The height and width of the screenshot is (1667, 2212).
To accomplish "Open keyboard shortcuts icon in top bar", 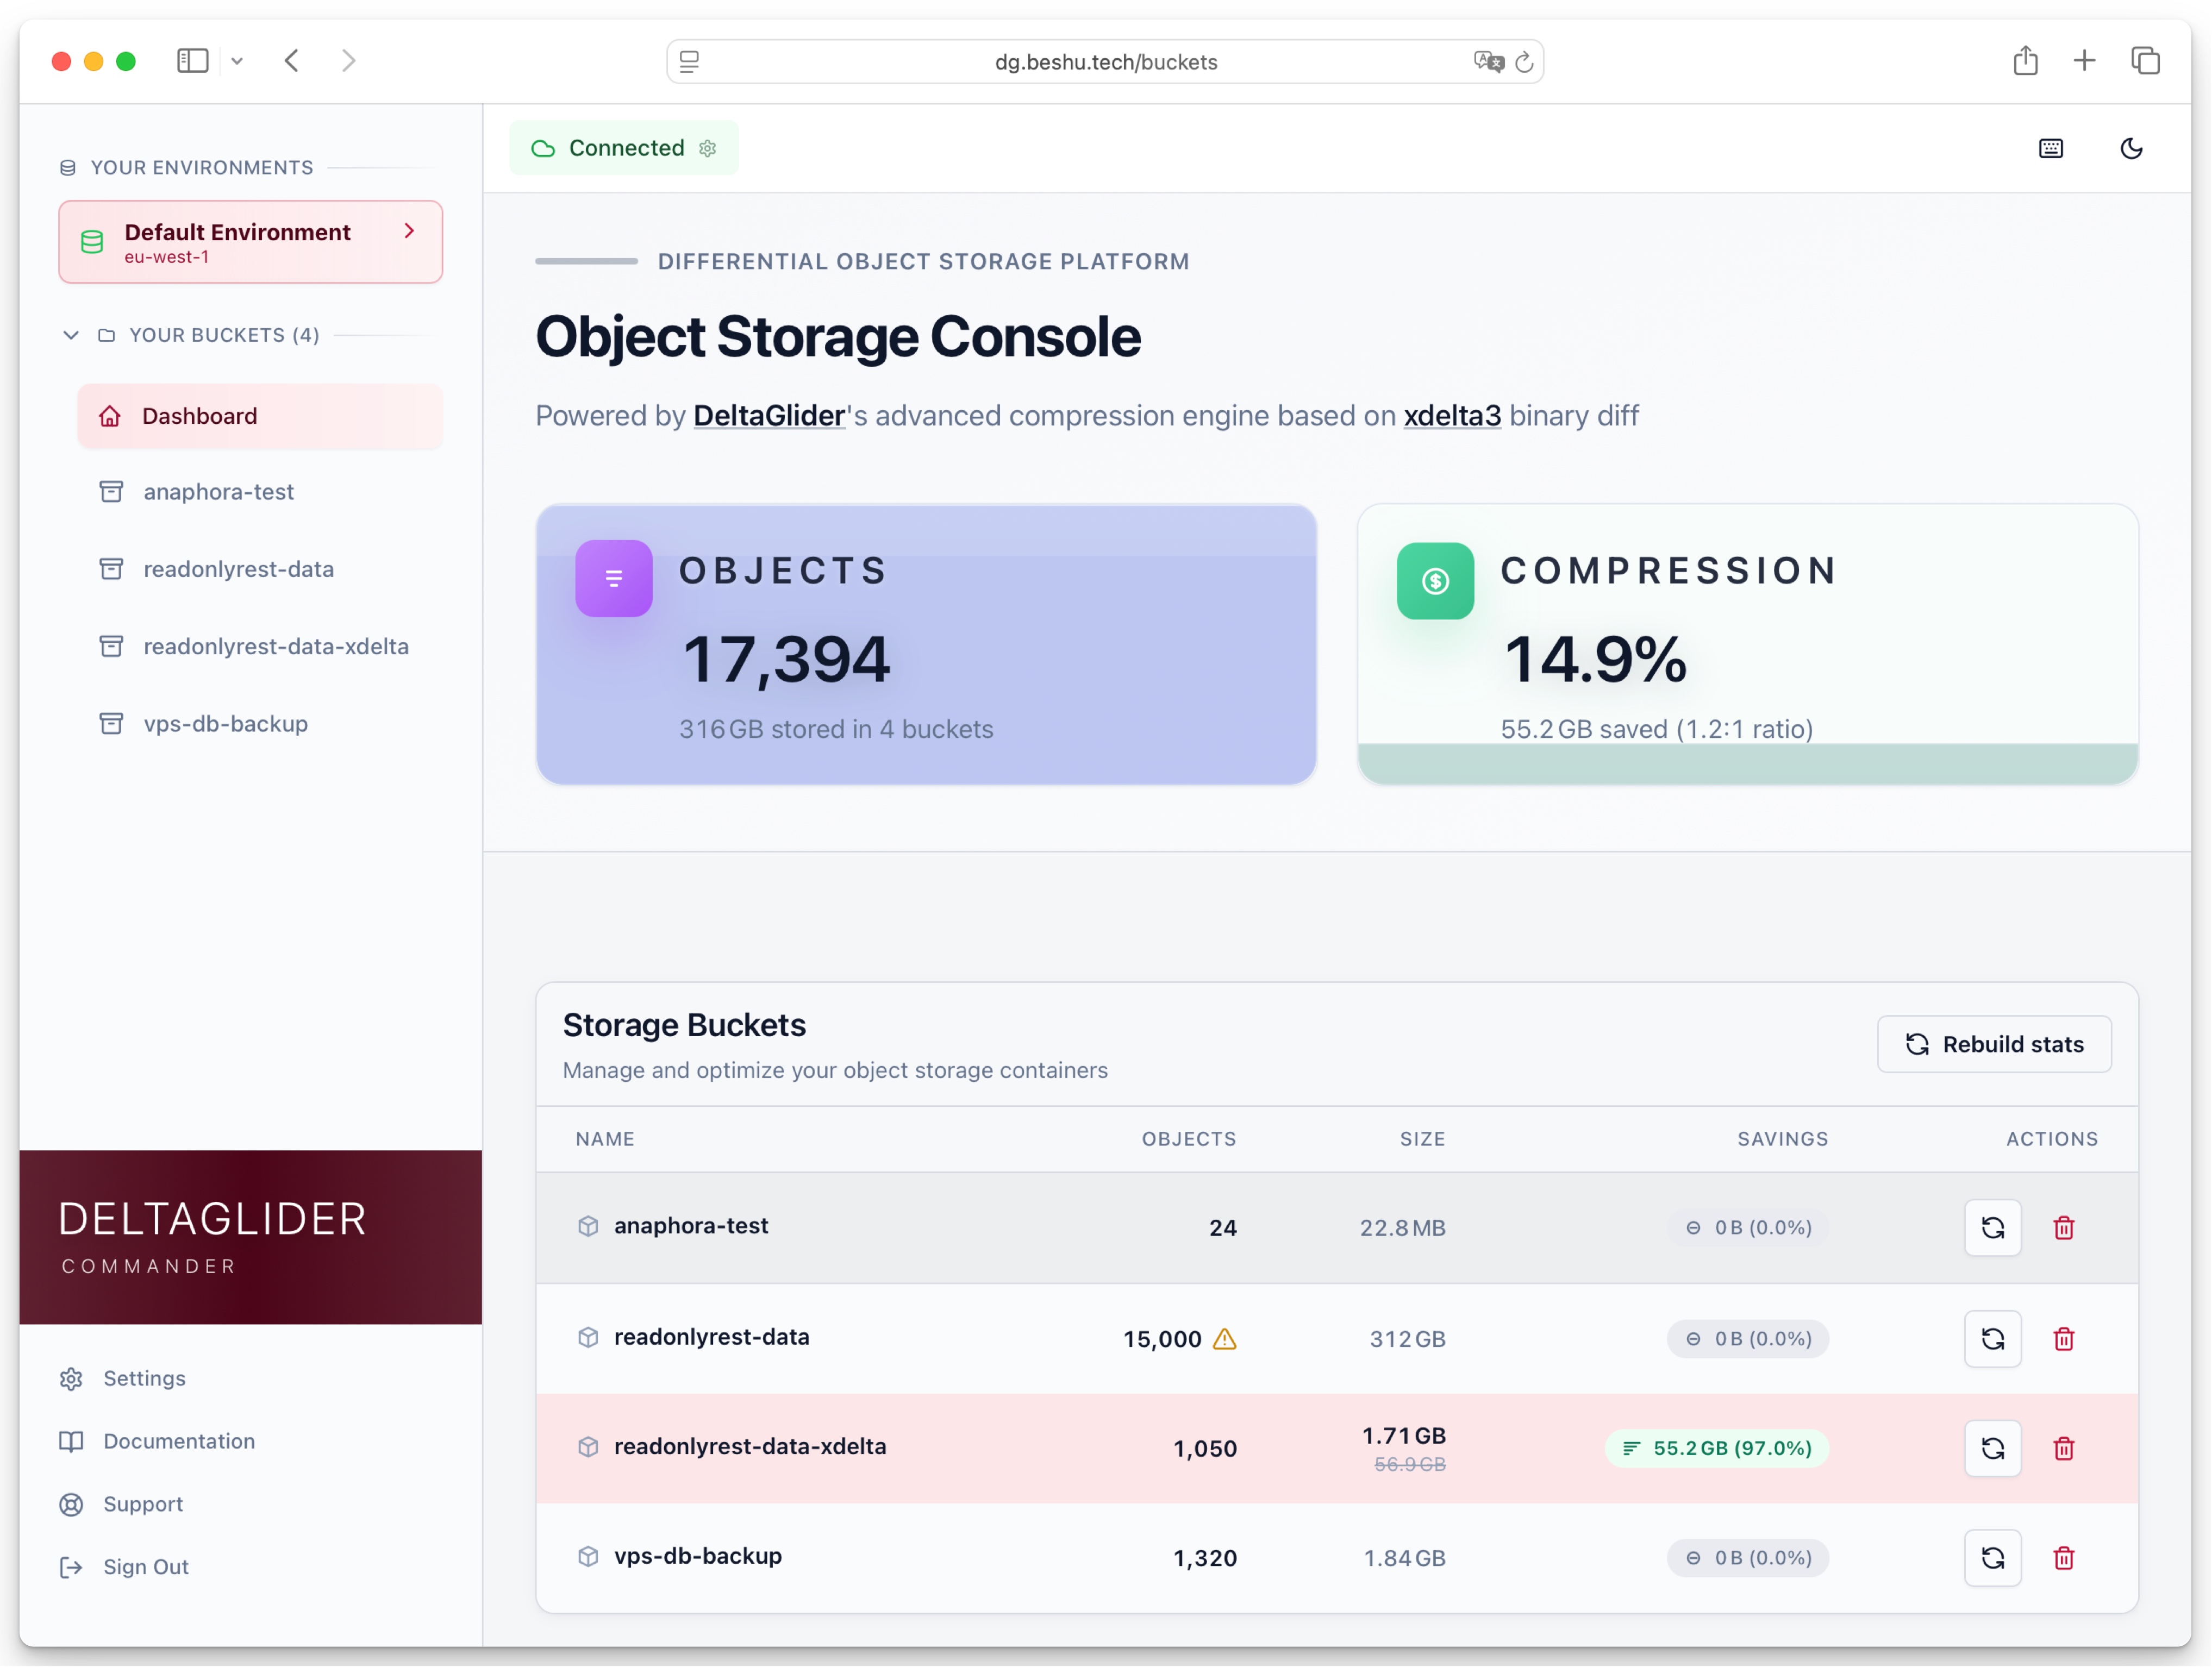I will point(2051,148).
